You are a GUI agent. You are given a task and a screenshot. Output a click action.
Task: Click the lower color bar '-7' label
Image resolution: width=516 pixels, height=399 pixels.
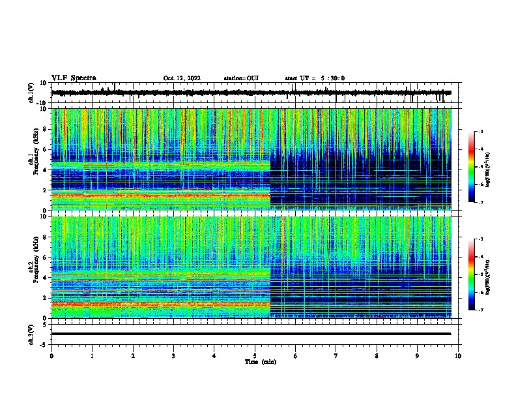tap(481, 310)
